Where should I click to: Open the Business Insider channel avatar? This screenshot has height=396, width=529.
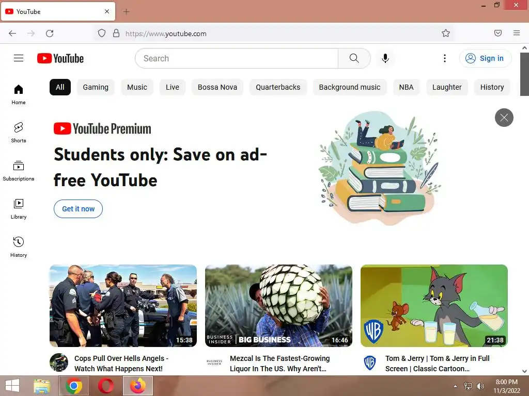(214, 362)
